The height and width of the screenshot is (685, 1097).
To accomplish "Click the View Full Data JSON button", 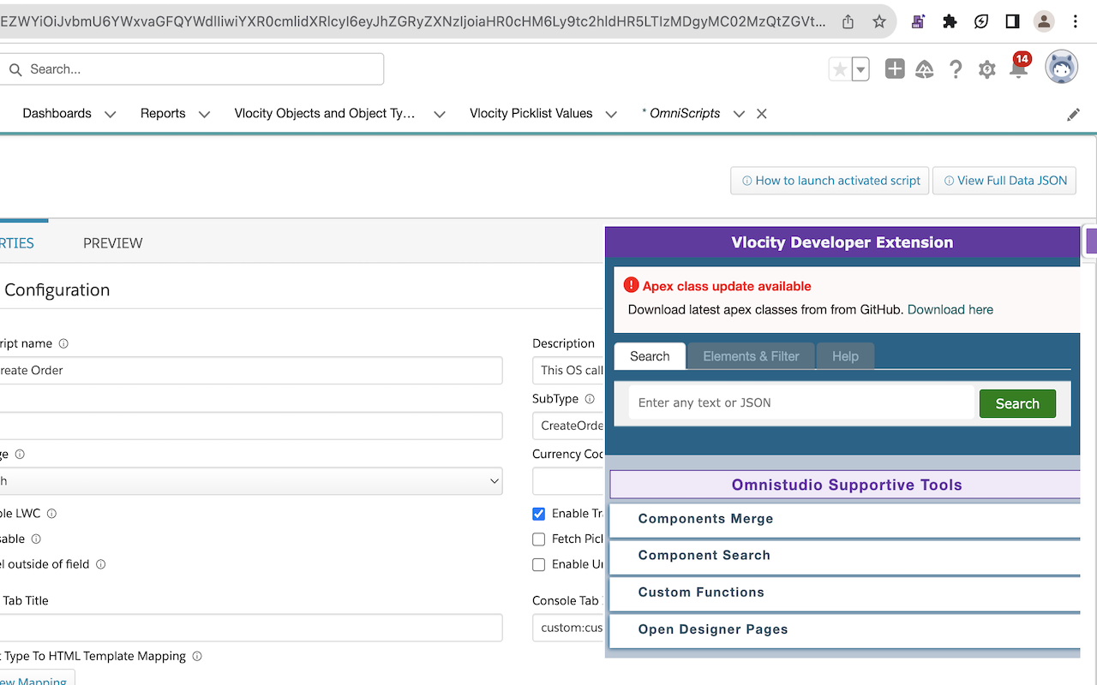I will 1004,181.
